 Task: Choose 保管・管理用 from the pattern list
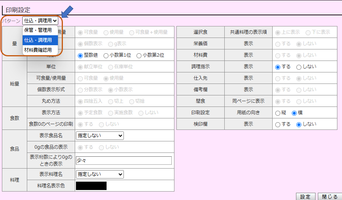(38, 30)
